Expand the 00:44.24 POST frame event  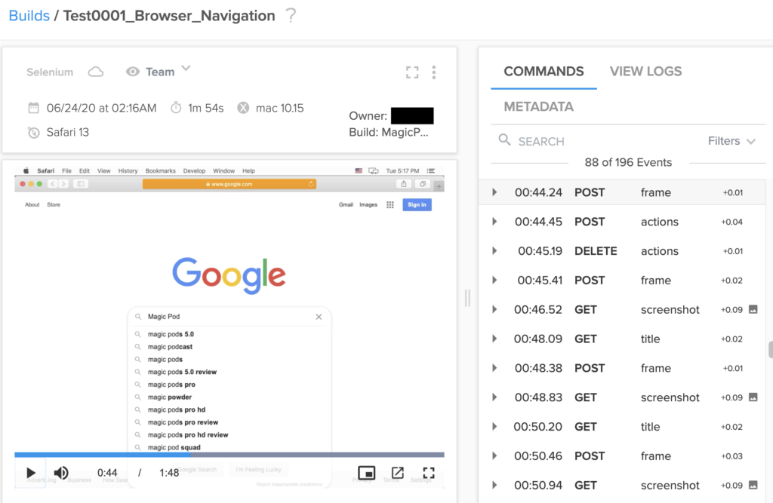coord(494,192)
